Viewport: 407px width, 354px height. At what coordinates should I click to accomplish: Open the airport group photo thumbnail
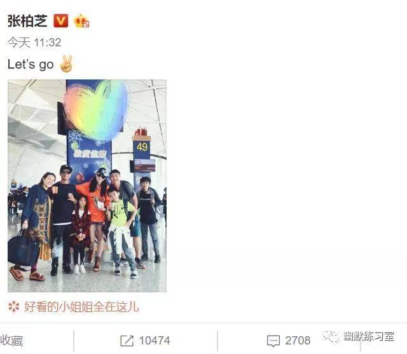[x=87, y=186]
